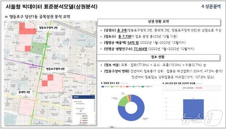Click the underlined 총 7,728 store count
The height and width of the screenshot is (130, 226).
tap(125, 36)
